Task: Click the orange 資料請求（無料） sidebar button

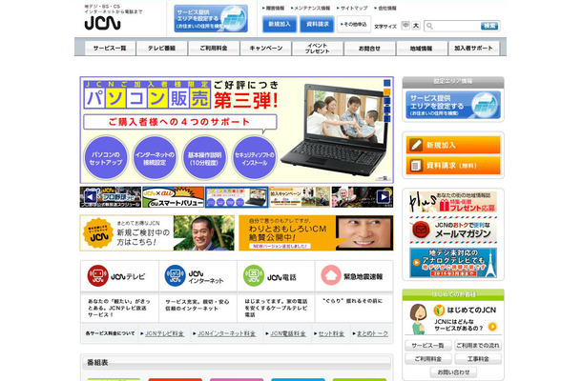Action: [x=453, y=166]
